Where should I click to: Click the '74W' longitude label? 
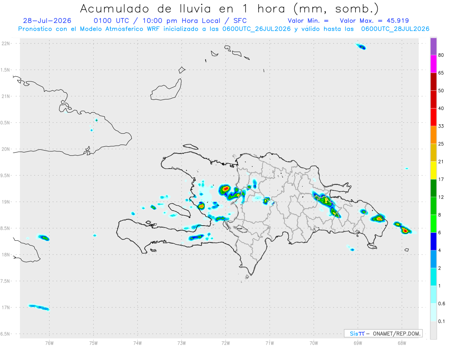(x=138, y=343)
